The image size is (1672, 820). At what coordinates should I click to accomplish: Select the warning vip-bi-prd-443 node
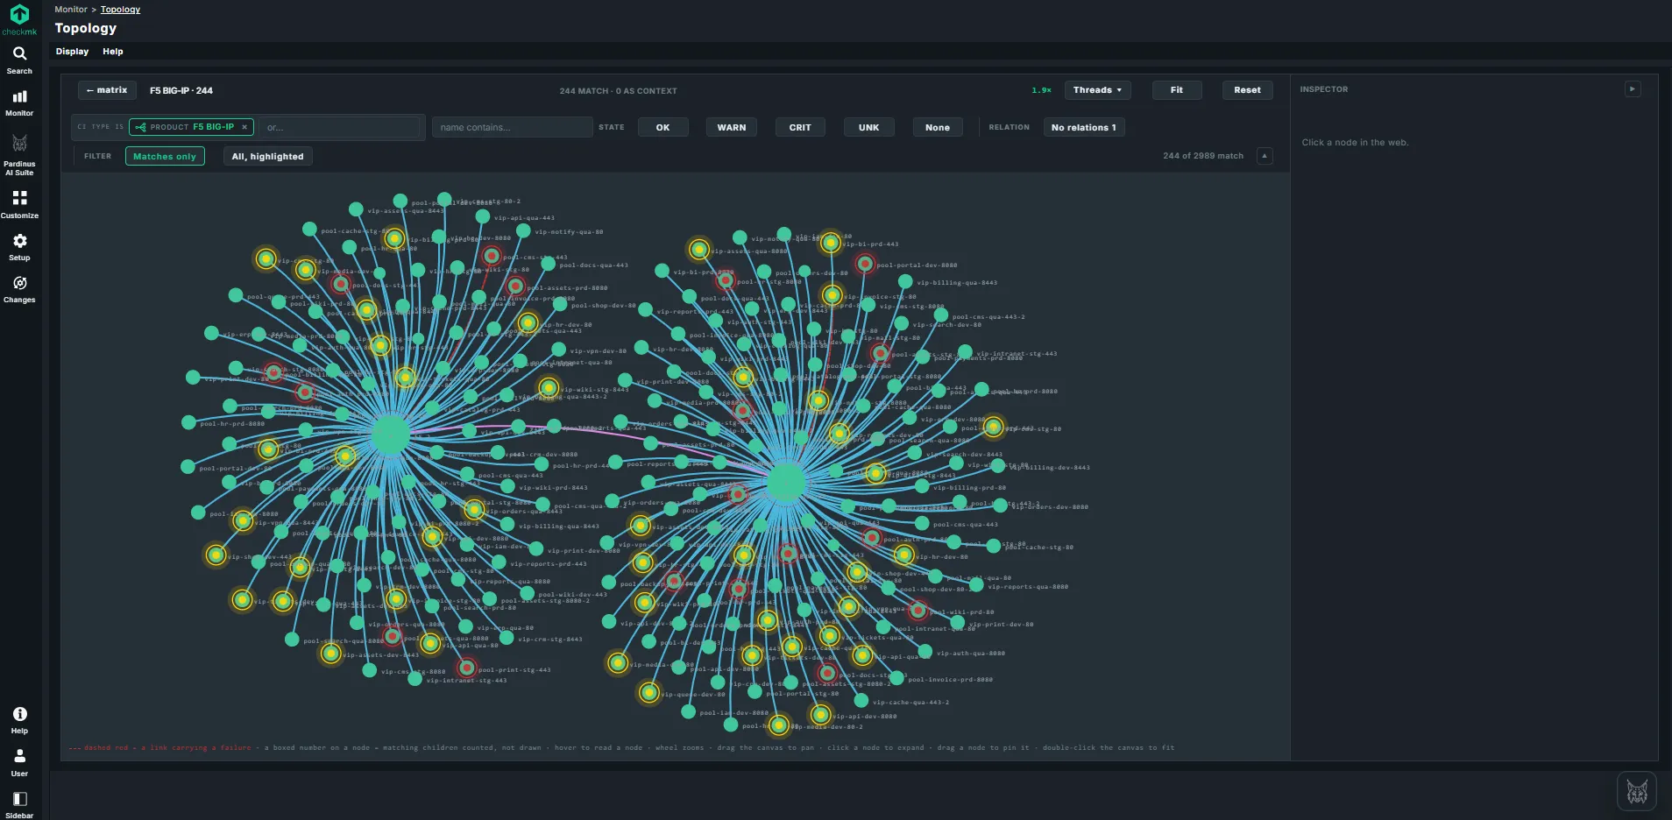(x=831, y=243)
